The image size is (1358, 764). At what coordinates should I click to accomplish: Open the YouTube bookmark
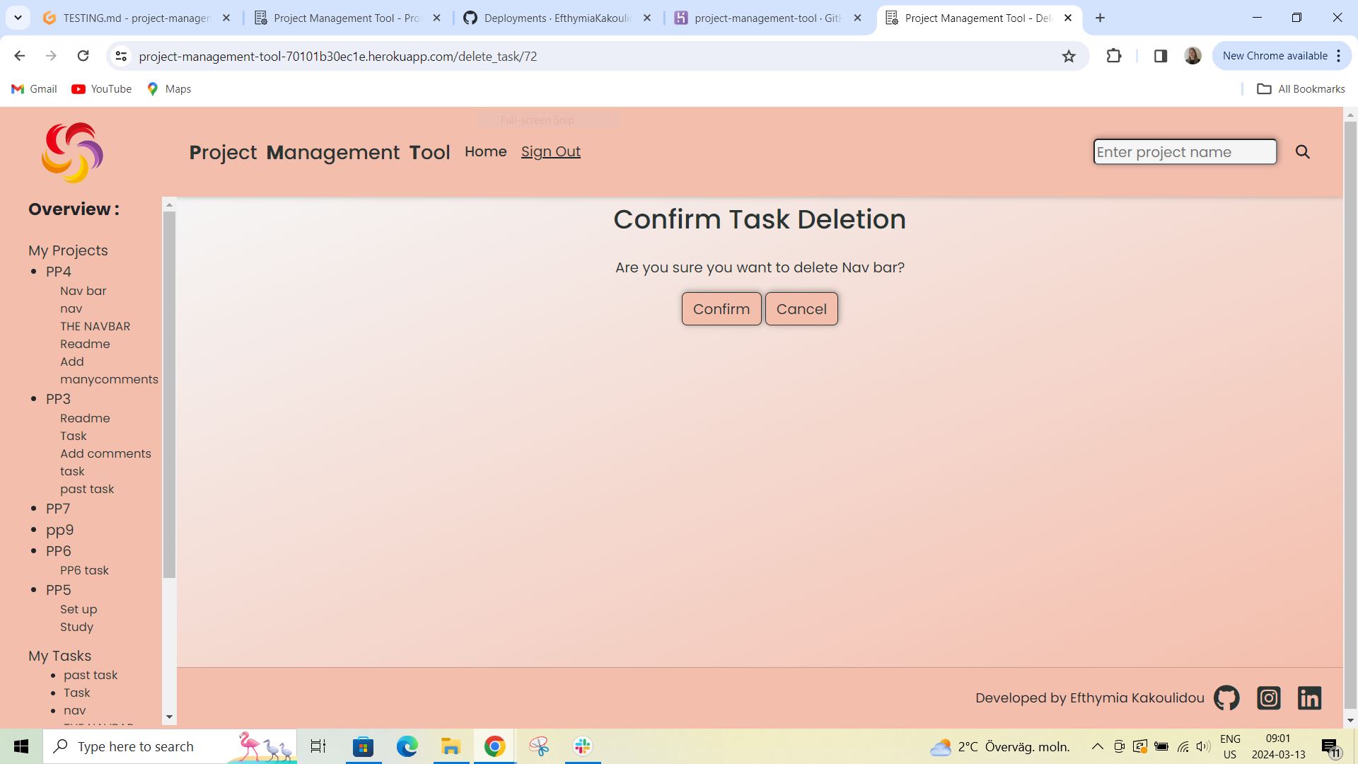click(x=101, y=88)
